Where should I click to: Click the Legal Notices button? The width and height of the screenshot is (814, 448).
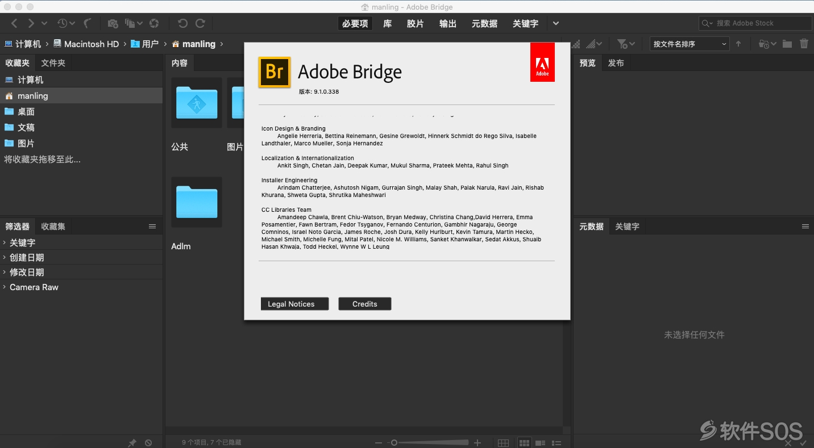[x=295, y=304]
